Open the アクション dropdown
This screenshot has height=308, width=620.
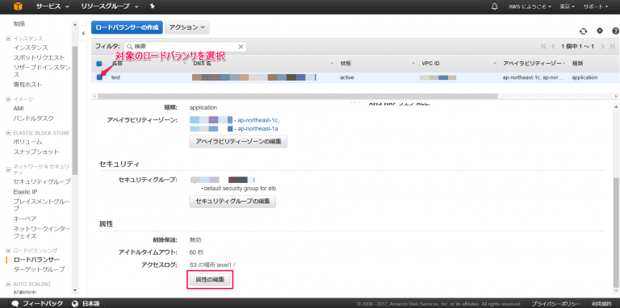[x=187, y=27]
